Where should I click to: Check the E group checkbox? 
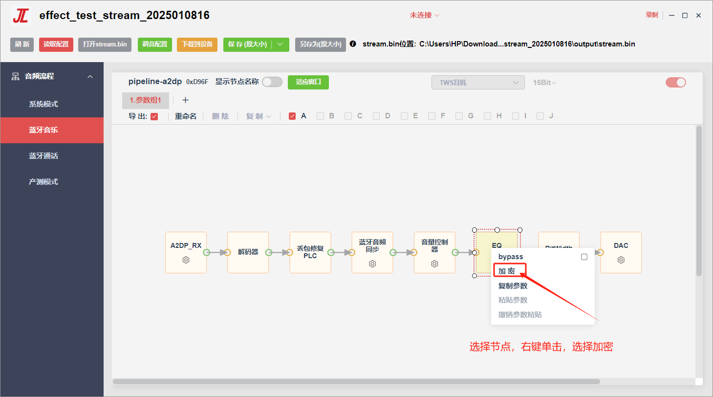[404, 116]
